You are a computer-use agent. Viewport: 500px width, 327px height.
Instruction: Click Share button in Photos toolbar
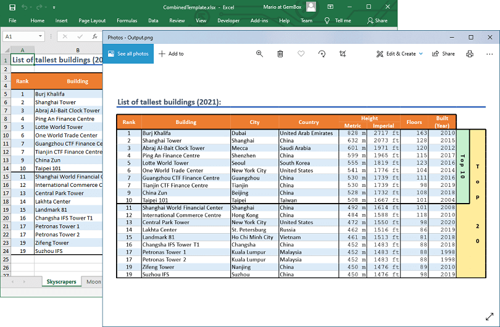[443, 54]
